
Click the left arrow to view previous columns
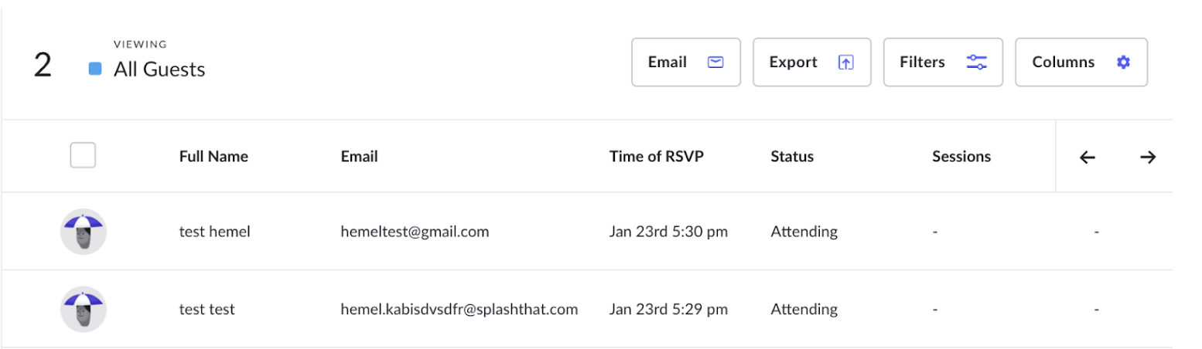(1088, 157)
